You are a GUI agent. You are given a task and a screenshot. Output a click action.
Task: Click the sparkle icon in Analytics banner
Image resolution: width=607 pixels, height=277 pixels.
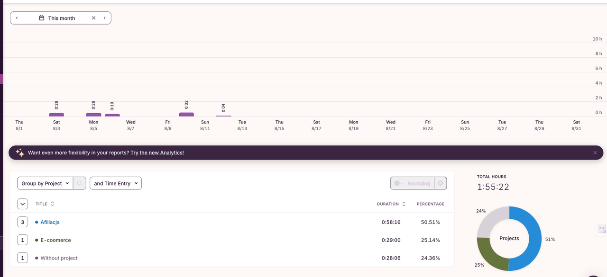pos(19,152)
